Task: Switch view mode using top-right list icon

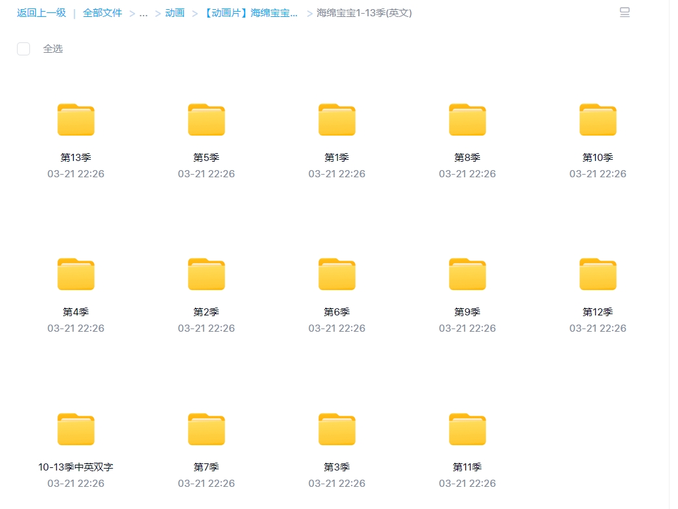Action: click(624, 12)
